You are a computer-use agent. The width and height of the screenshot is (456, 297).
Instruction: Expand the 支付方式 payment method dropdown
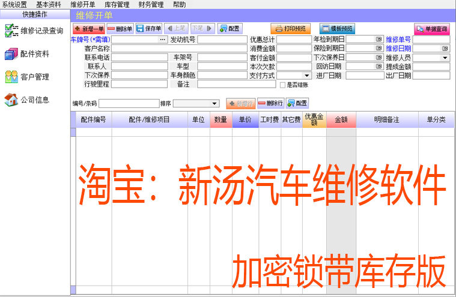coord(306,76)
